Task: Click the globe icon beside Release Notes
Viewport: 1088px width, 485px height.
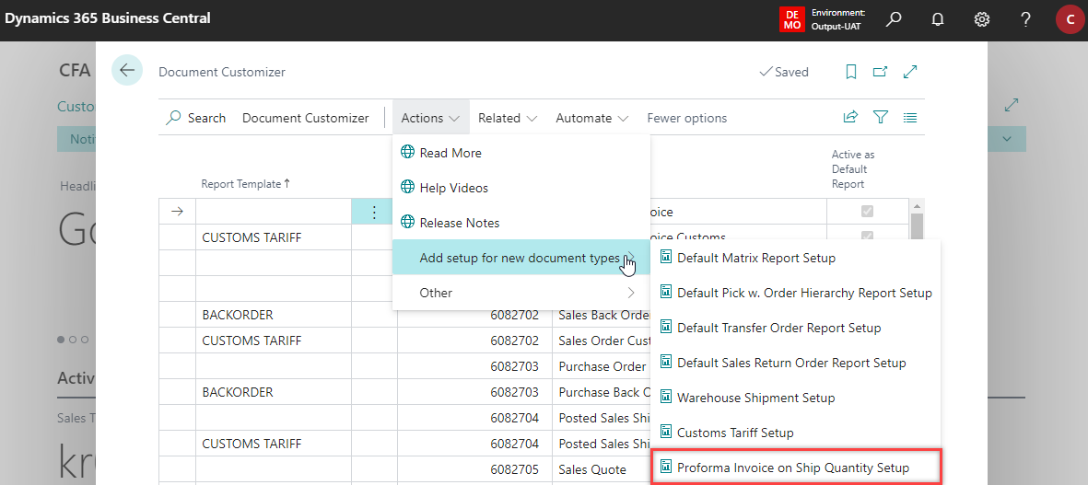Action: 407,223
